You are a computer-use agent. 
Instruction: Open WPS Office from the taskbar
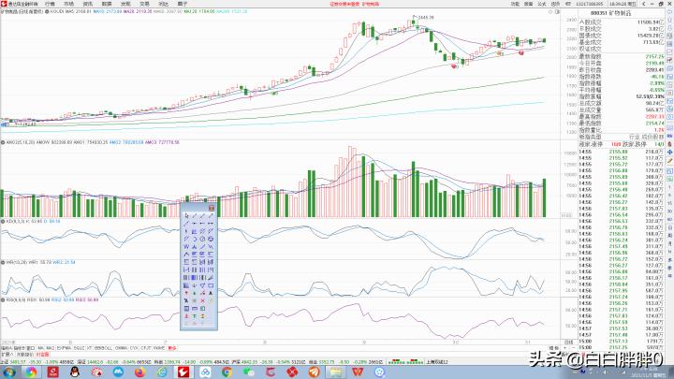pyautogui.click(x=358, y=372)
